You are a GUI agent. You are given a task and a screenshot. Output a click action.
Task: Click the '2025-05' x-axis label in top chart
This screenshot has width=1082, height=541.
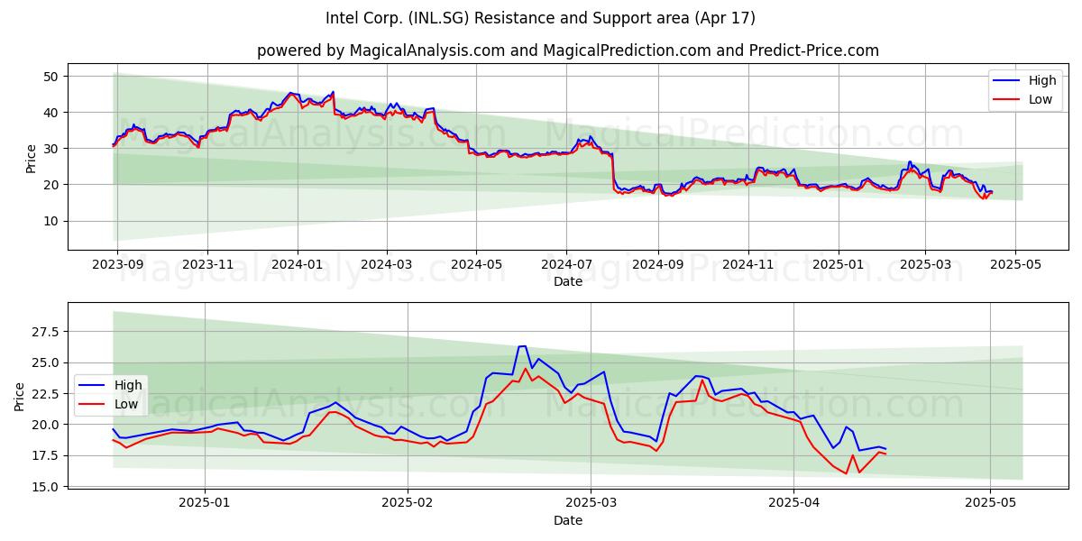[x=1015, y=267]
